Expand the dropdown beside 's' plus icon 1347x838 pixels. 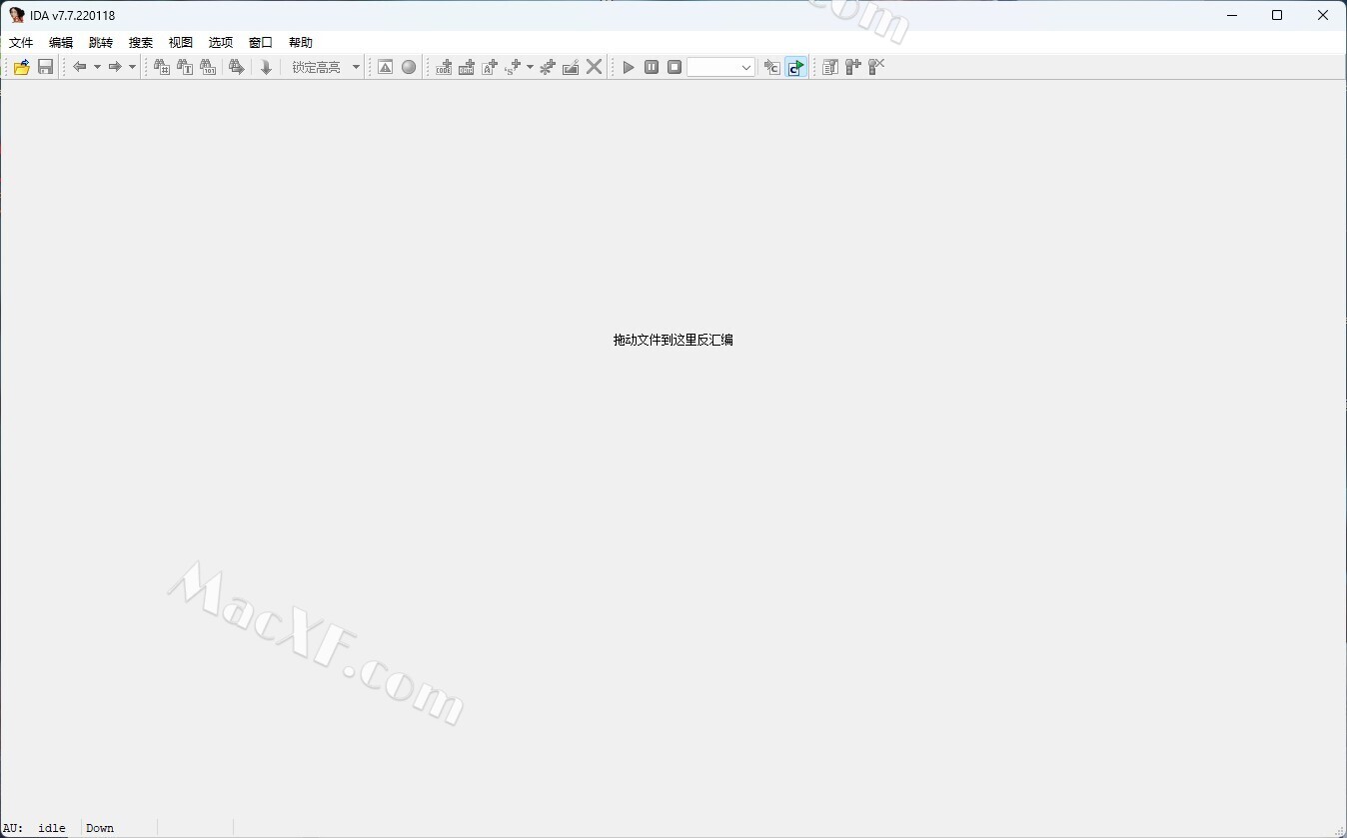530,67
